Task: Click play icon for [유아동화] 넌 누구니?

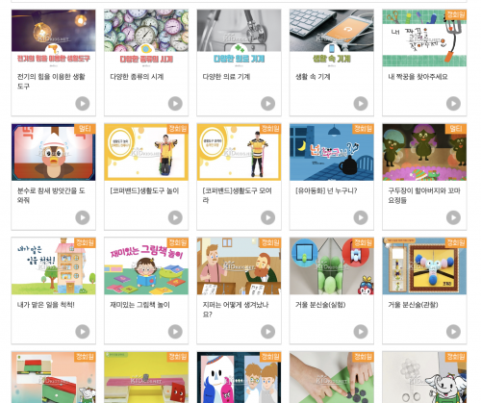Action: pyautogui.click(x=361, y=217)
